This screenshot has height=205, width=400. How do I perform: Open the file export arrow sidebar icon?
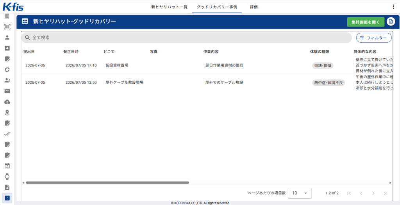pyautogui.click(x=7, y=187)
